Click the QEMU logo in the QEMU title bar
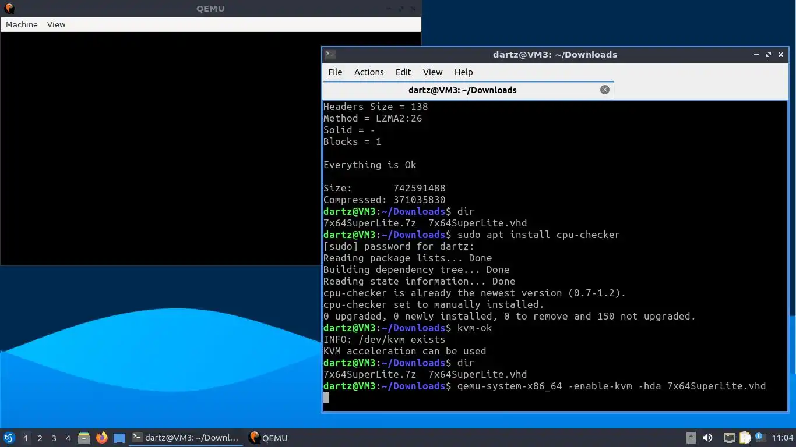 [9, 9]
